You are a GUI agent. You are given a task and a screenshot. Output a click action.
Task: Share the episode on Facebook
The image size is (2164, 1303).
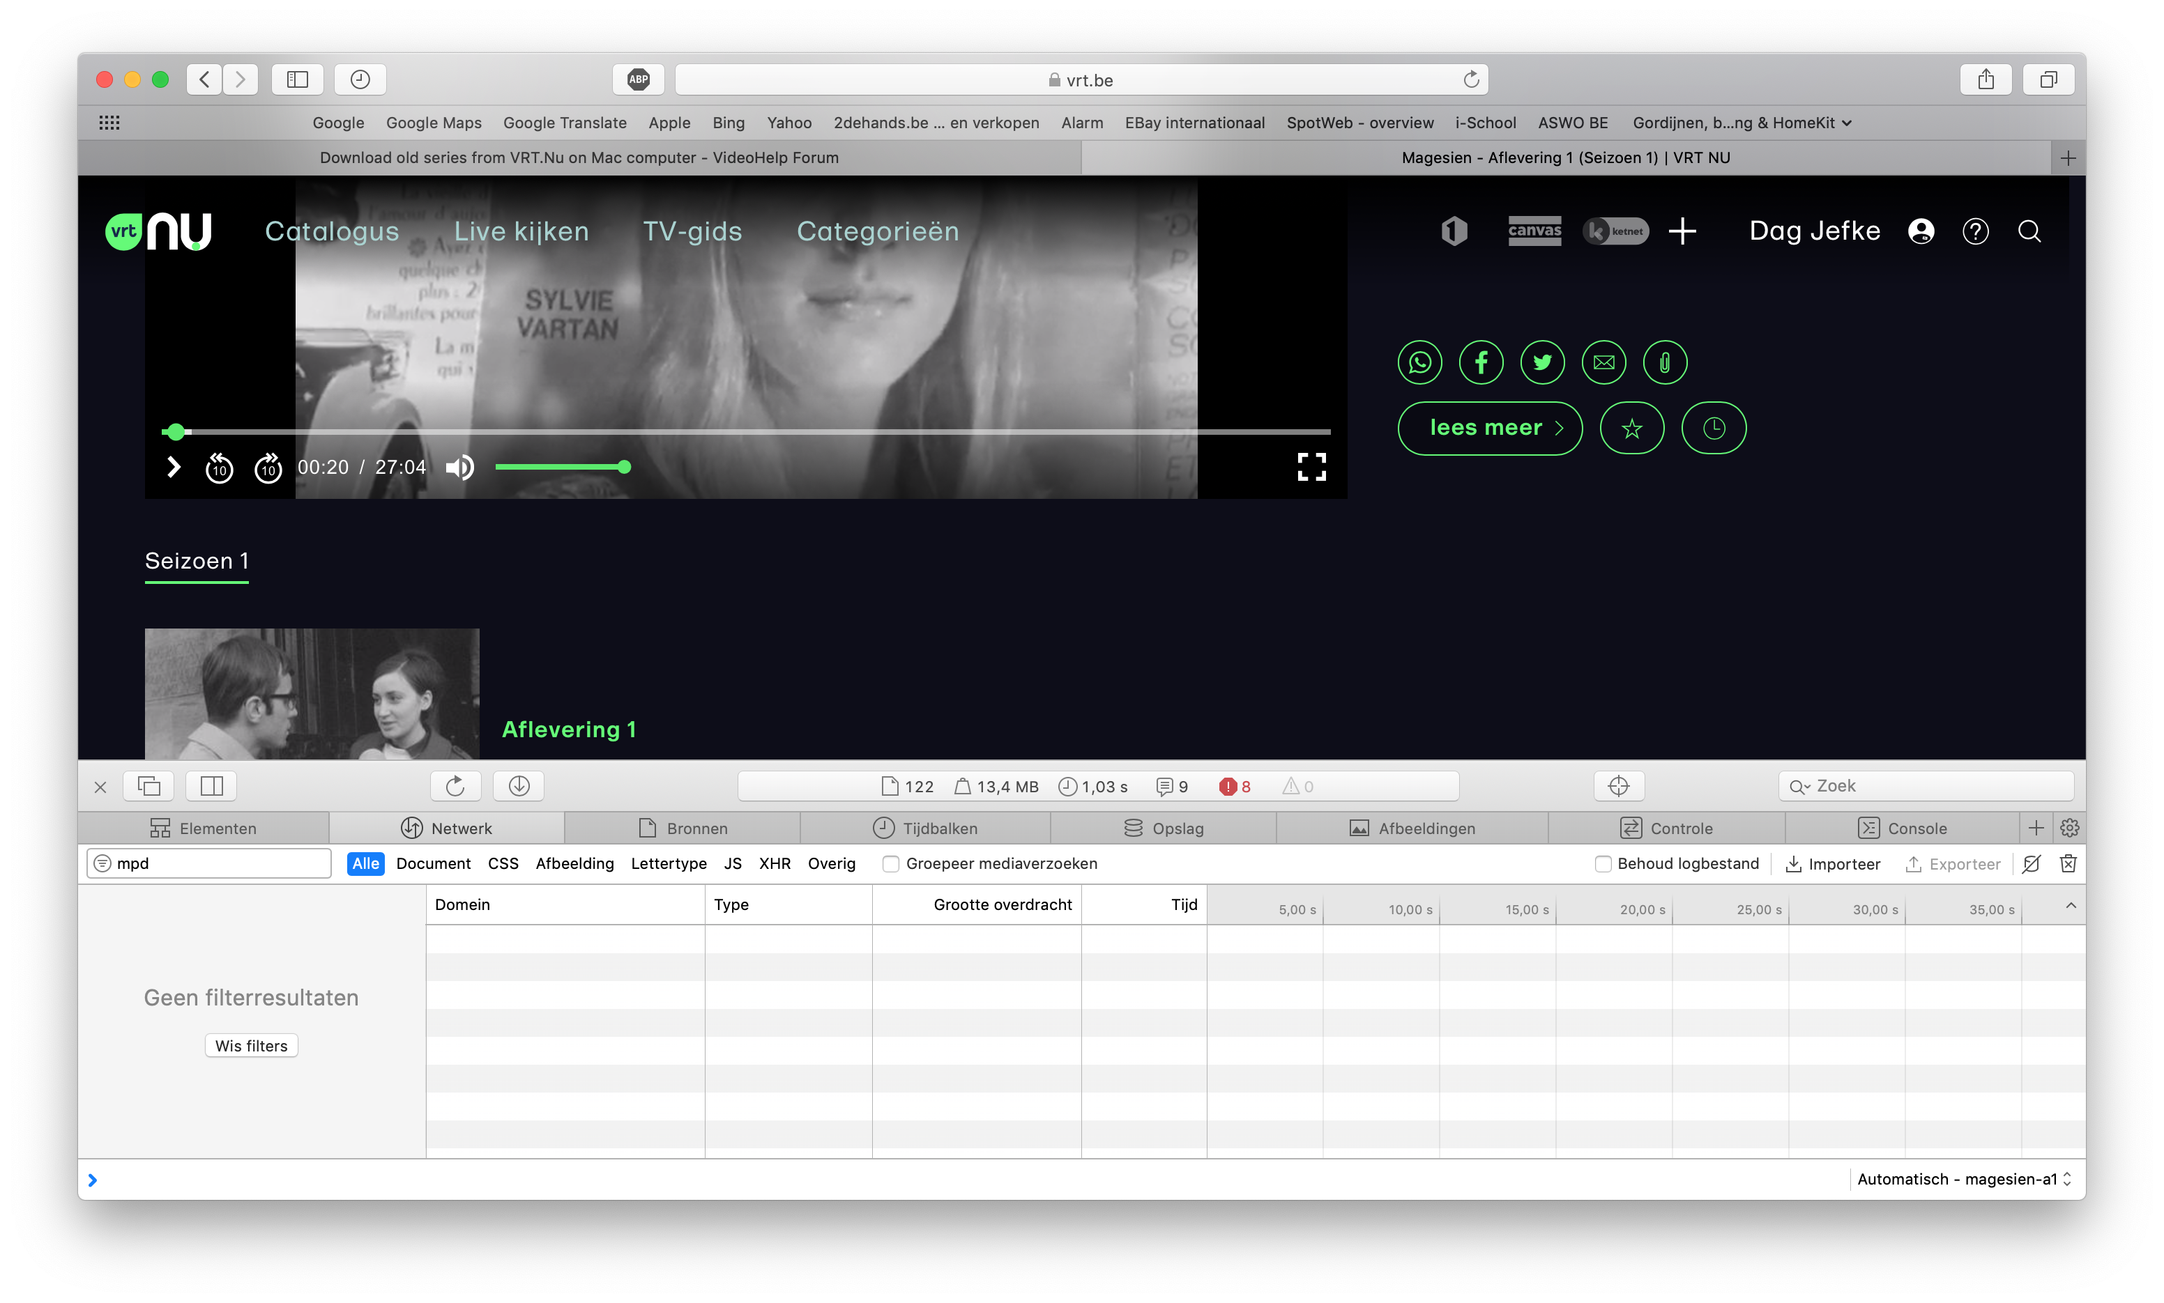1481,362
